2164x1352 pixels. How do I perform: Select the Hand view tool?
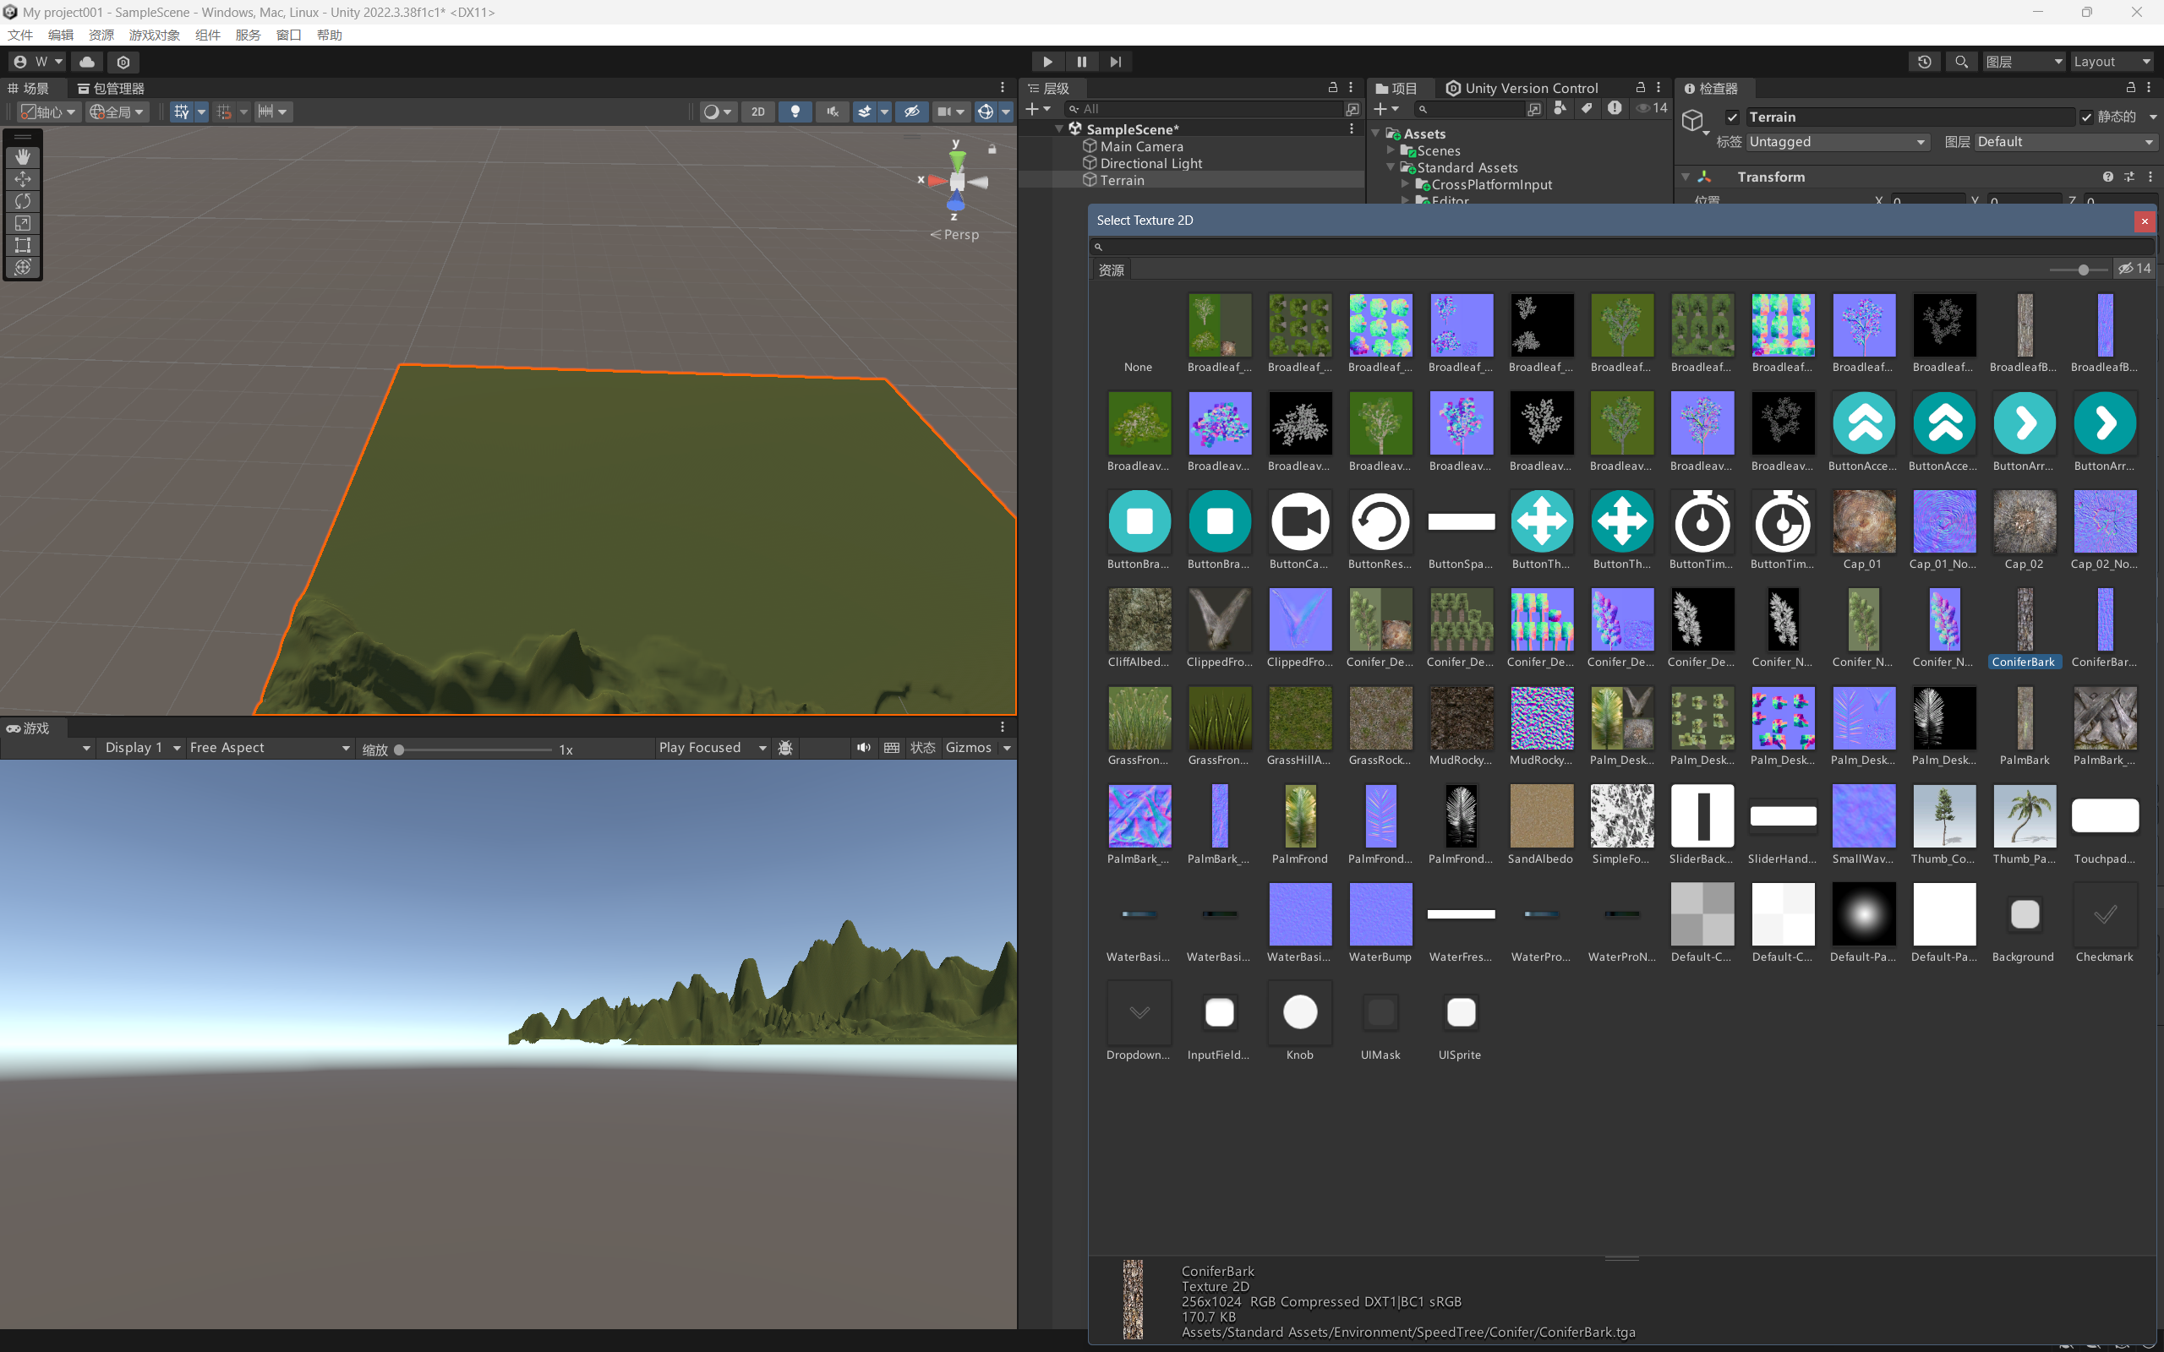(x=22, y=156)
